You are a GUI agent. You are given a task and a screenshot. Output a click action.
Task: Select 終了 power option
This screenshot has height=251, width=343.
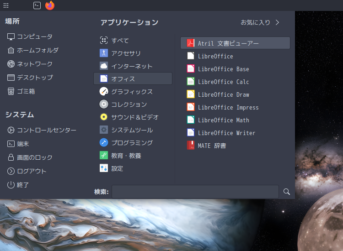tap(18, 185)
